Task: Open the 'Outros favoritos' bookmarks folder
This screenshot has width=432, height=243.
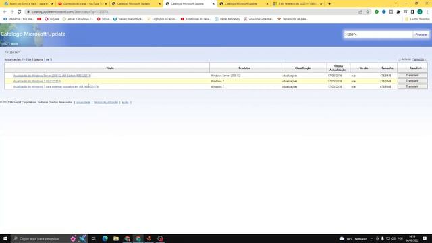Action: tap(417, 19)
